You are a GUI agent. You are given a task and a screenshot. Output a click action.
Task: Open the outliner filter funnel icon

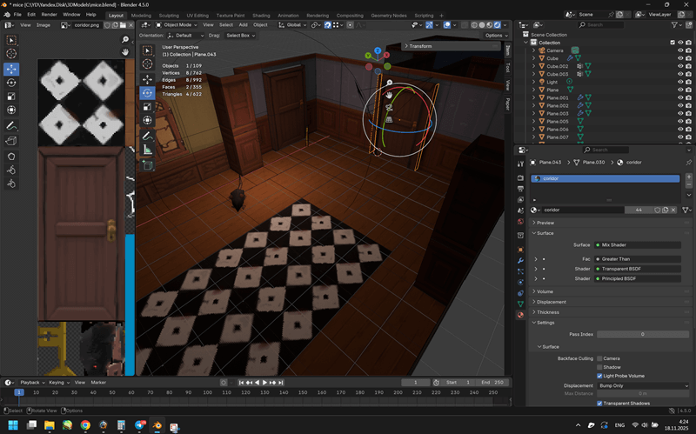(x=673, y=24)
